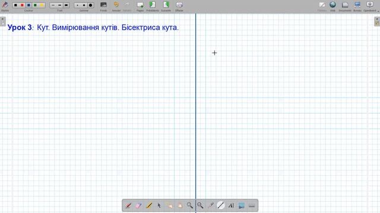This screenshot has height=213, width=380.
Task: Select the arrow Selector tool
Action: coord(159,205)
